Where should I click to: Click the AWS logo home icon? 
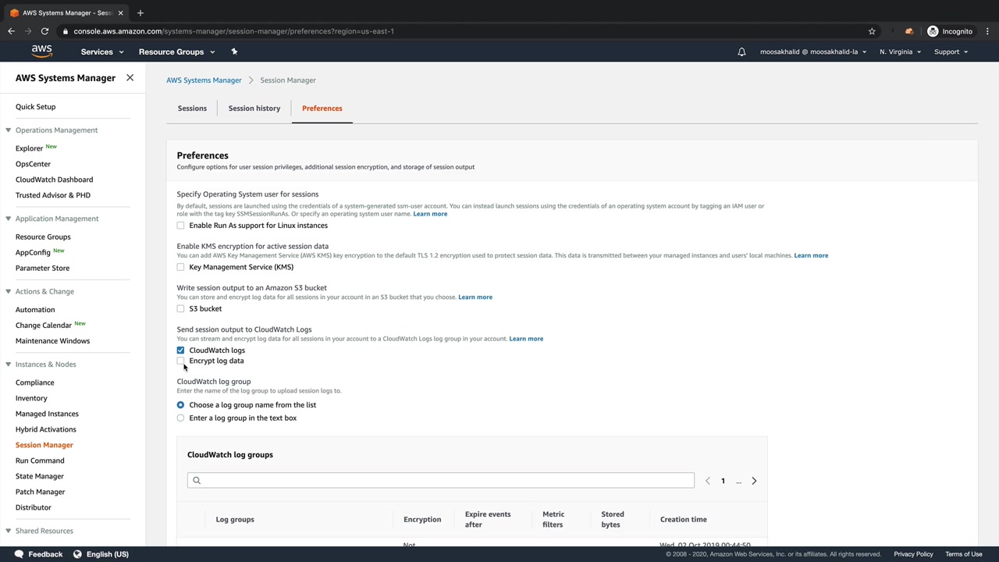tap(41, 52)
